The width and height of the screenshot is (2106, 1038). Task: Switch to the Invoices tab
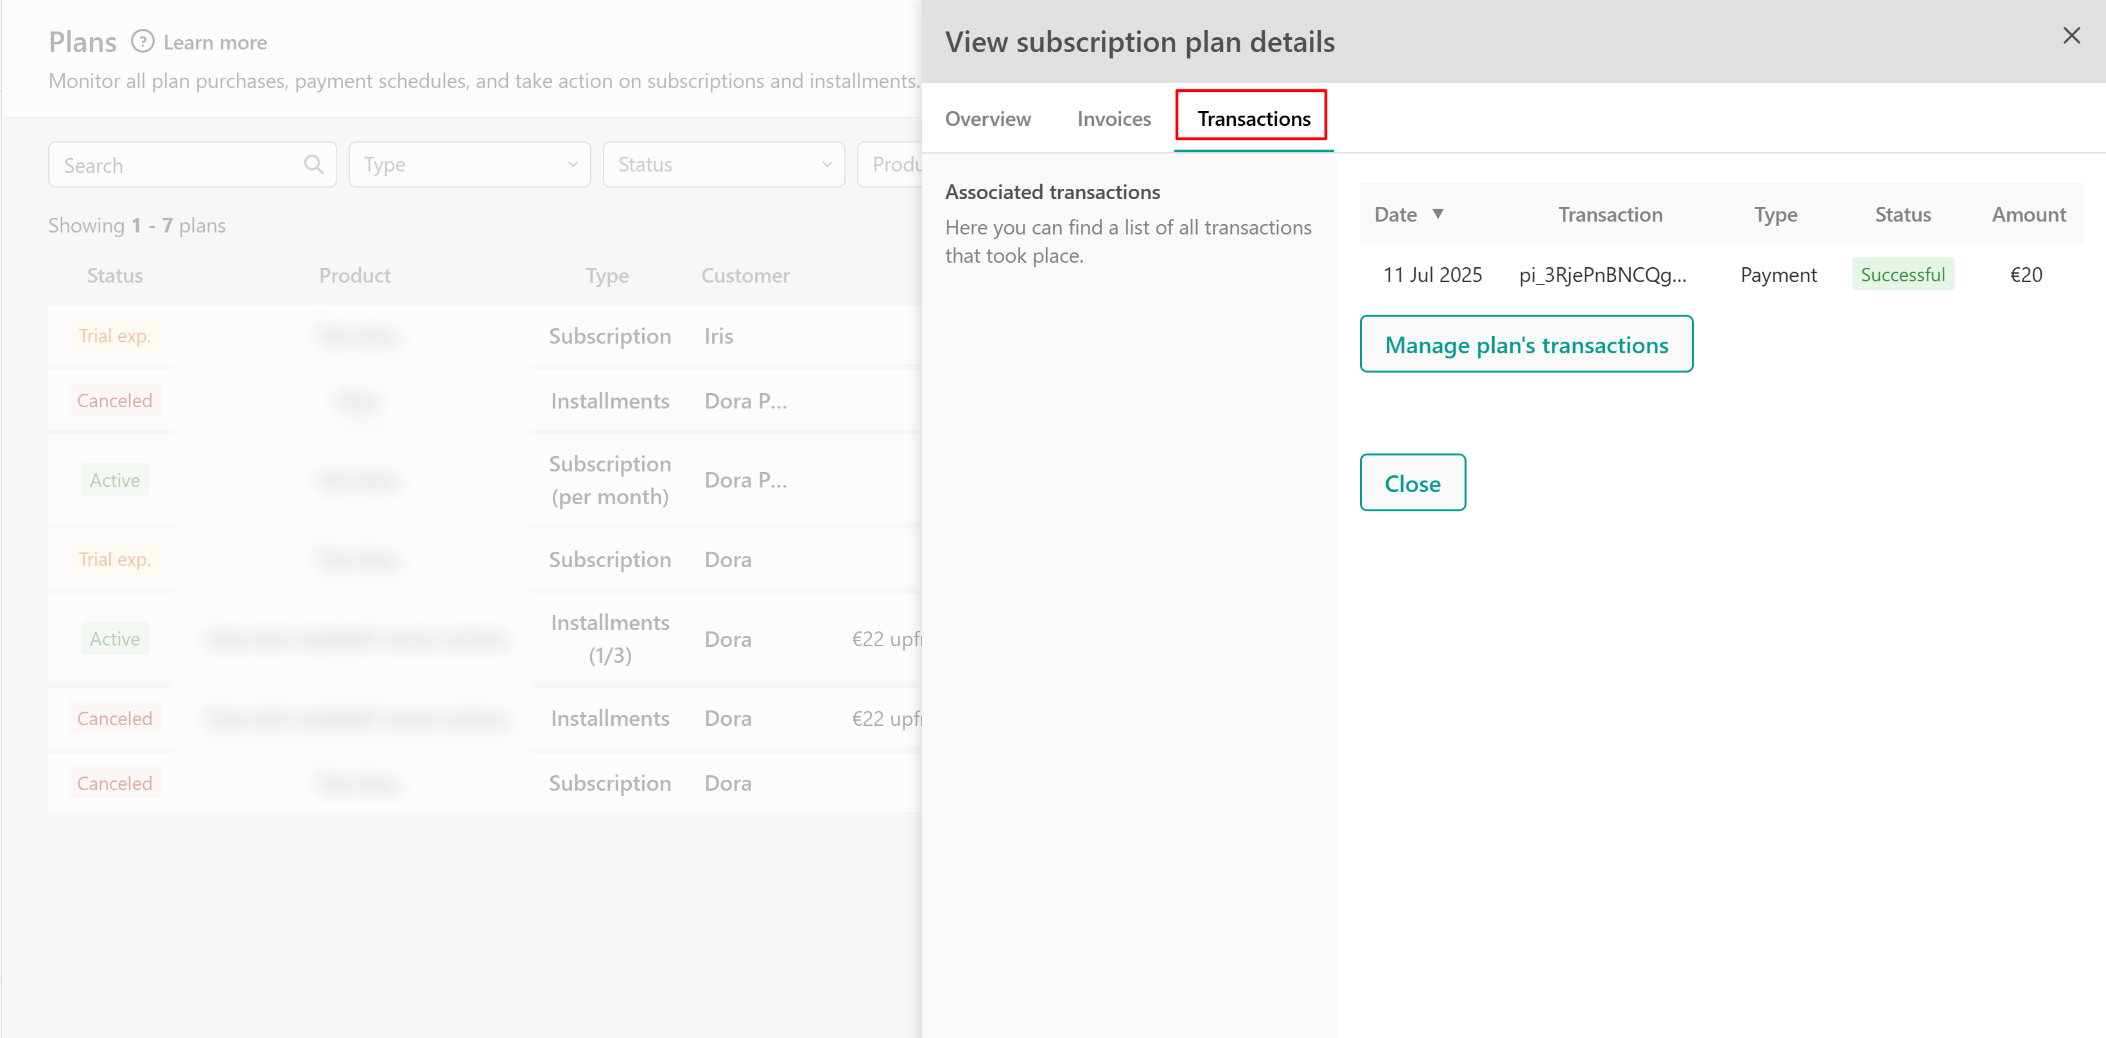[1113, 119]
